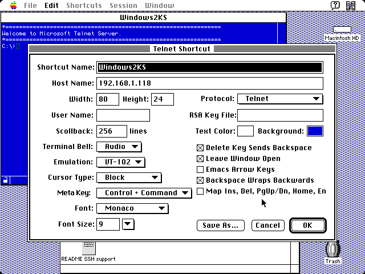
Task: Click the RSA Key File field
Action: click(x=280, y=115)
